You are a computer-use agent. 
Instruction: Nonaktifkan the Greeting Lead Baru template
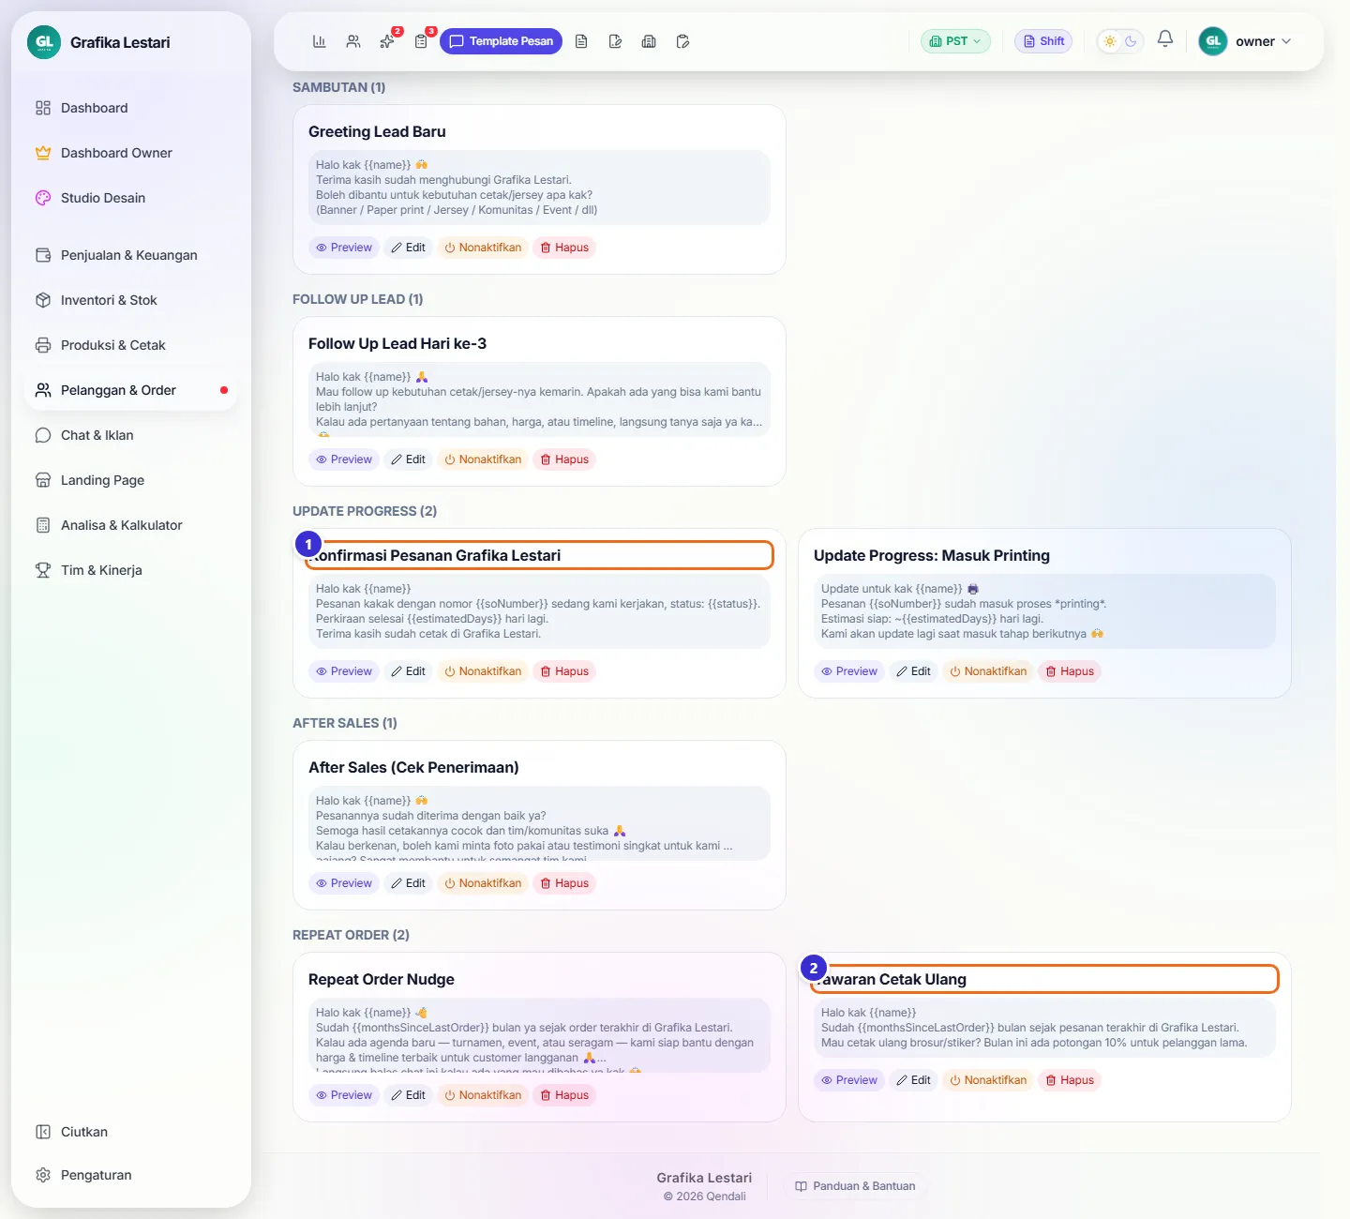coord(483,248)
